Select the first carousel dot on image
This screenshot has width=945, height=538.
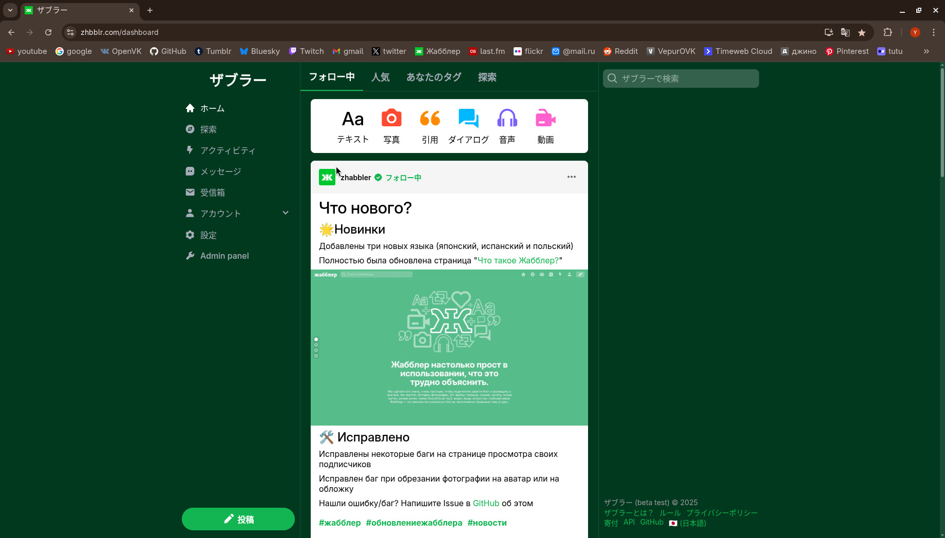316,339
